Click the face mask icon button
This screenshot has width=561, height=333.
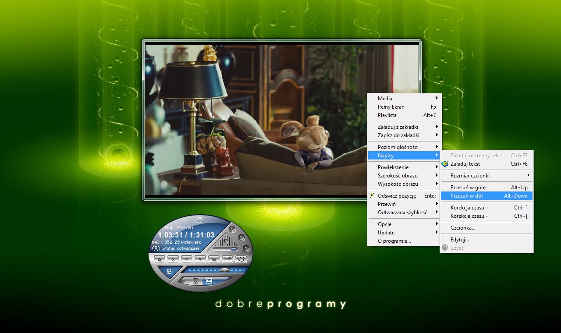click(x=241, y=259)
